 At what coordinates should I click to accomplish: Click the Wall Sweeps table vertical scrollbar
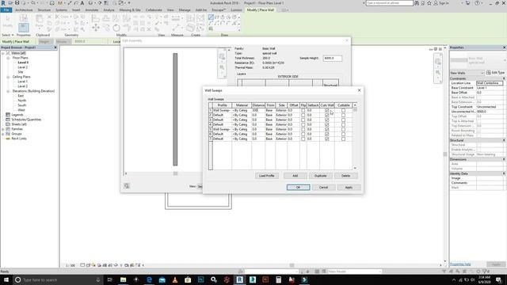point(355,136)
